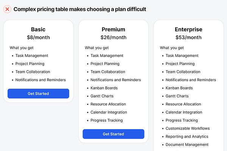Click the $26/month price

coord(113,37)
